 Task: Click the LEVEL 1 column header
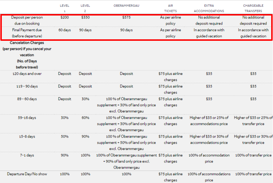(65, 8)
